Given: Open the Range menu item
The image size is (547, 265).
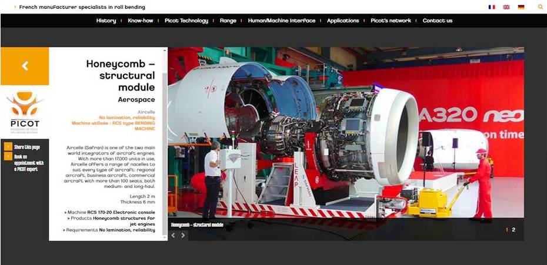Looking at the screenshot, I should (228, 21).
